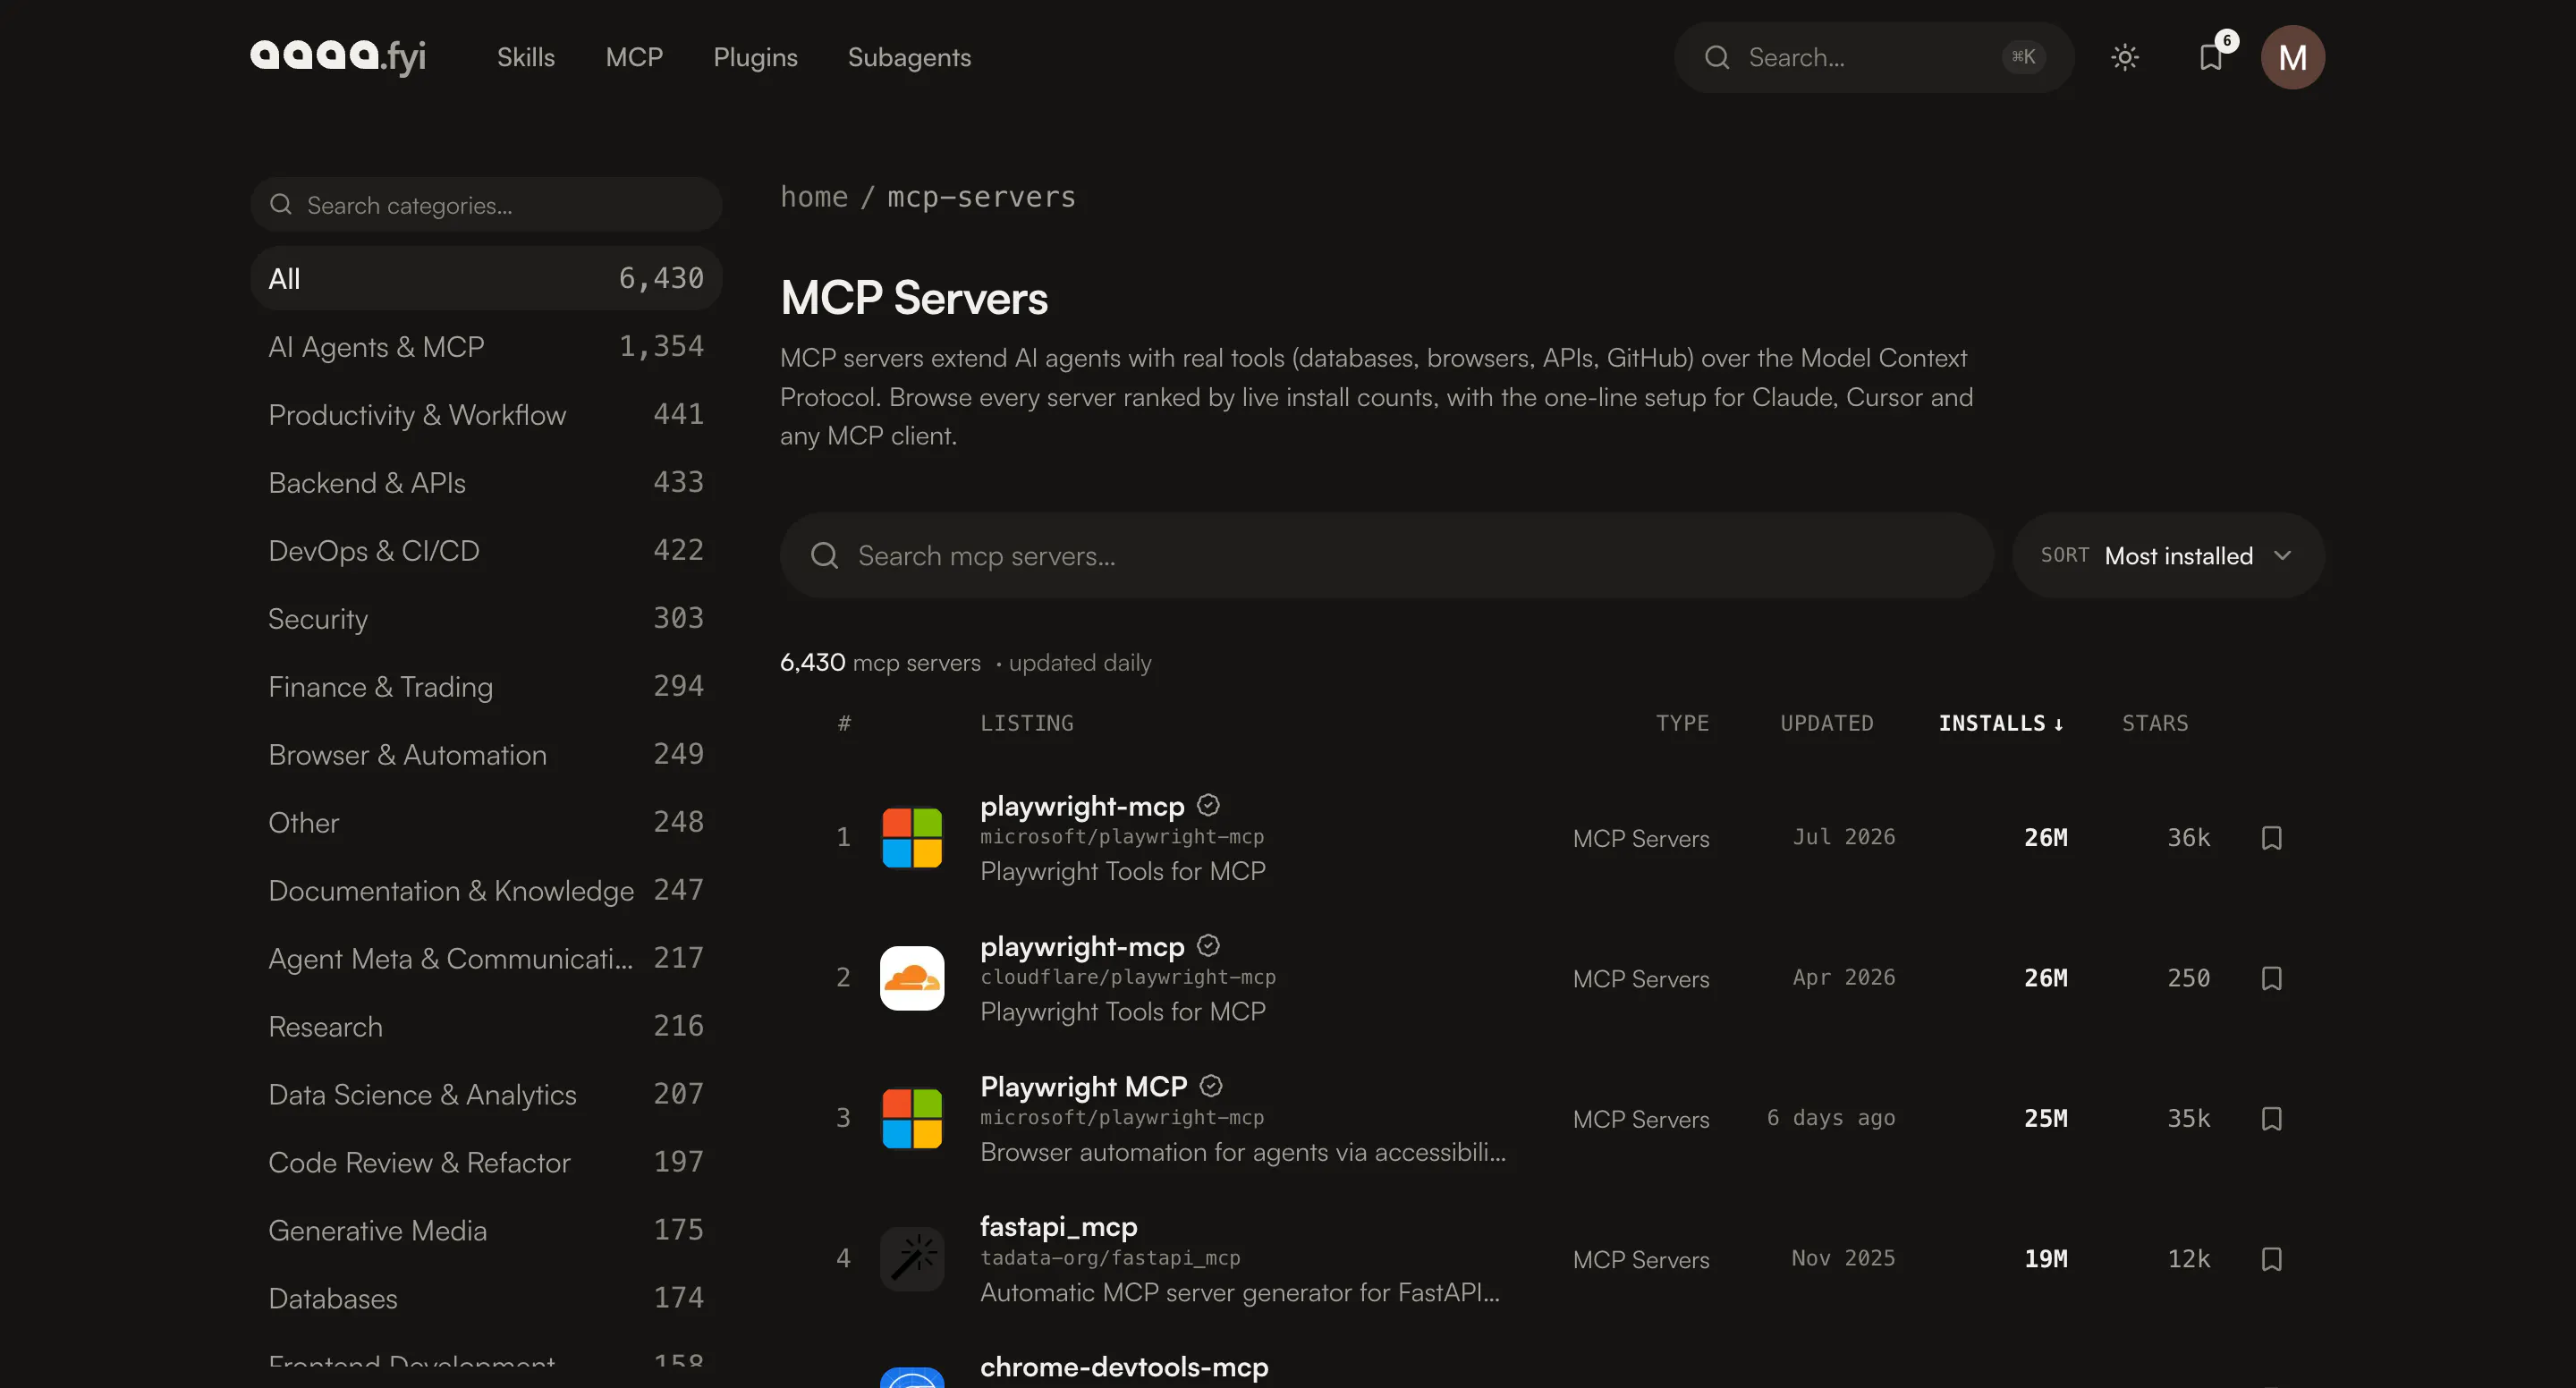Select the All category
This screenshot has height=1388, width=2576.
pyautogui.click(x=486, y=278)
